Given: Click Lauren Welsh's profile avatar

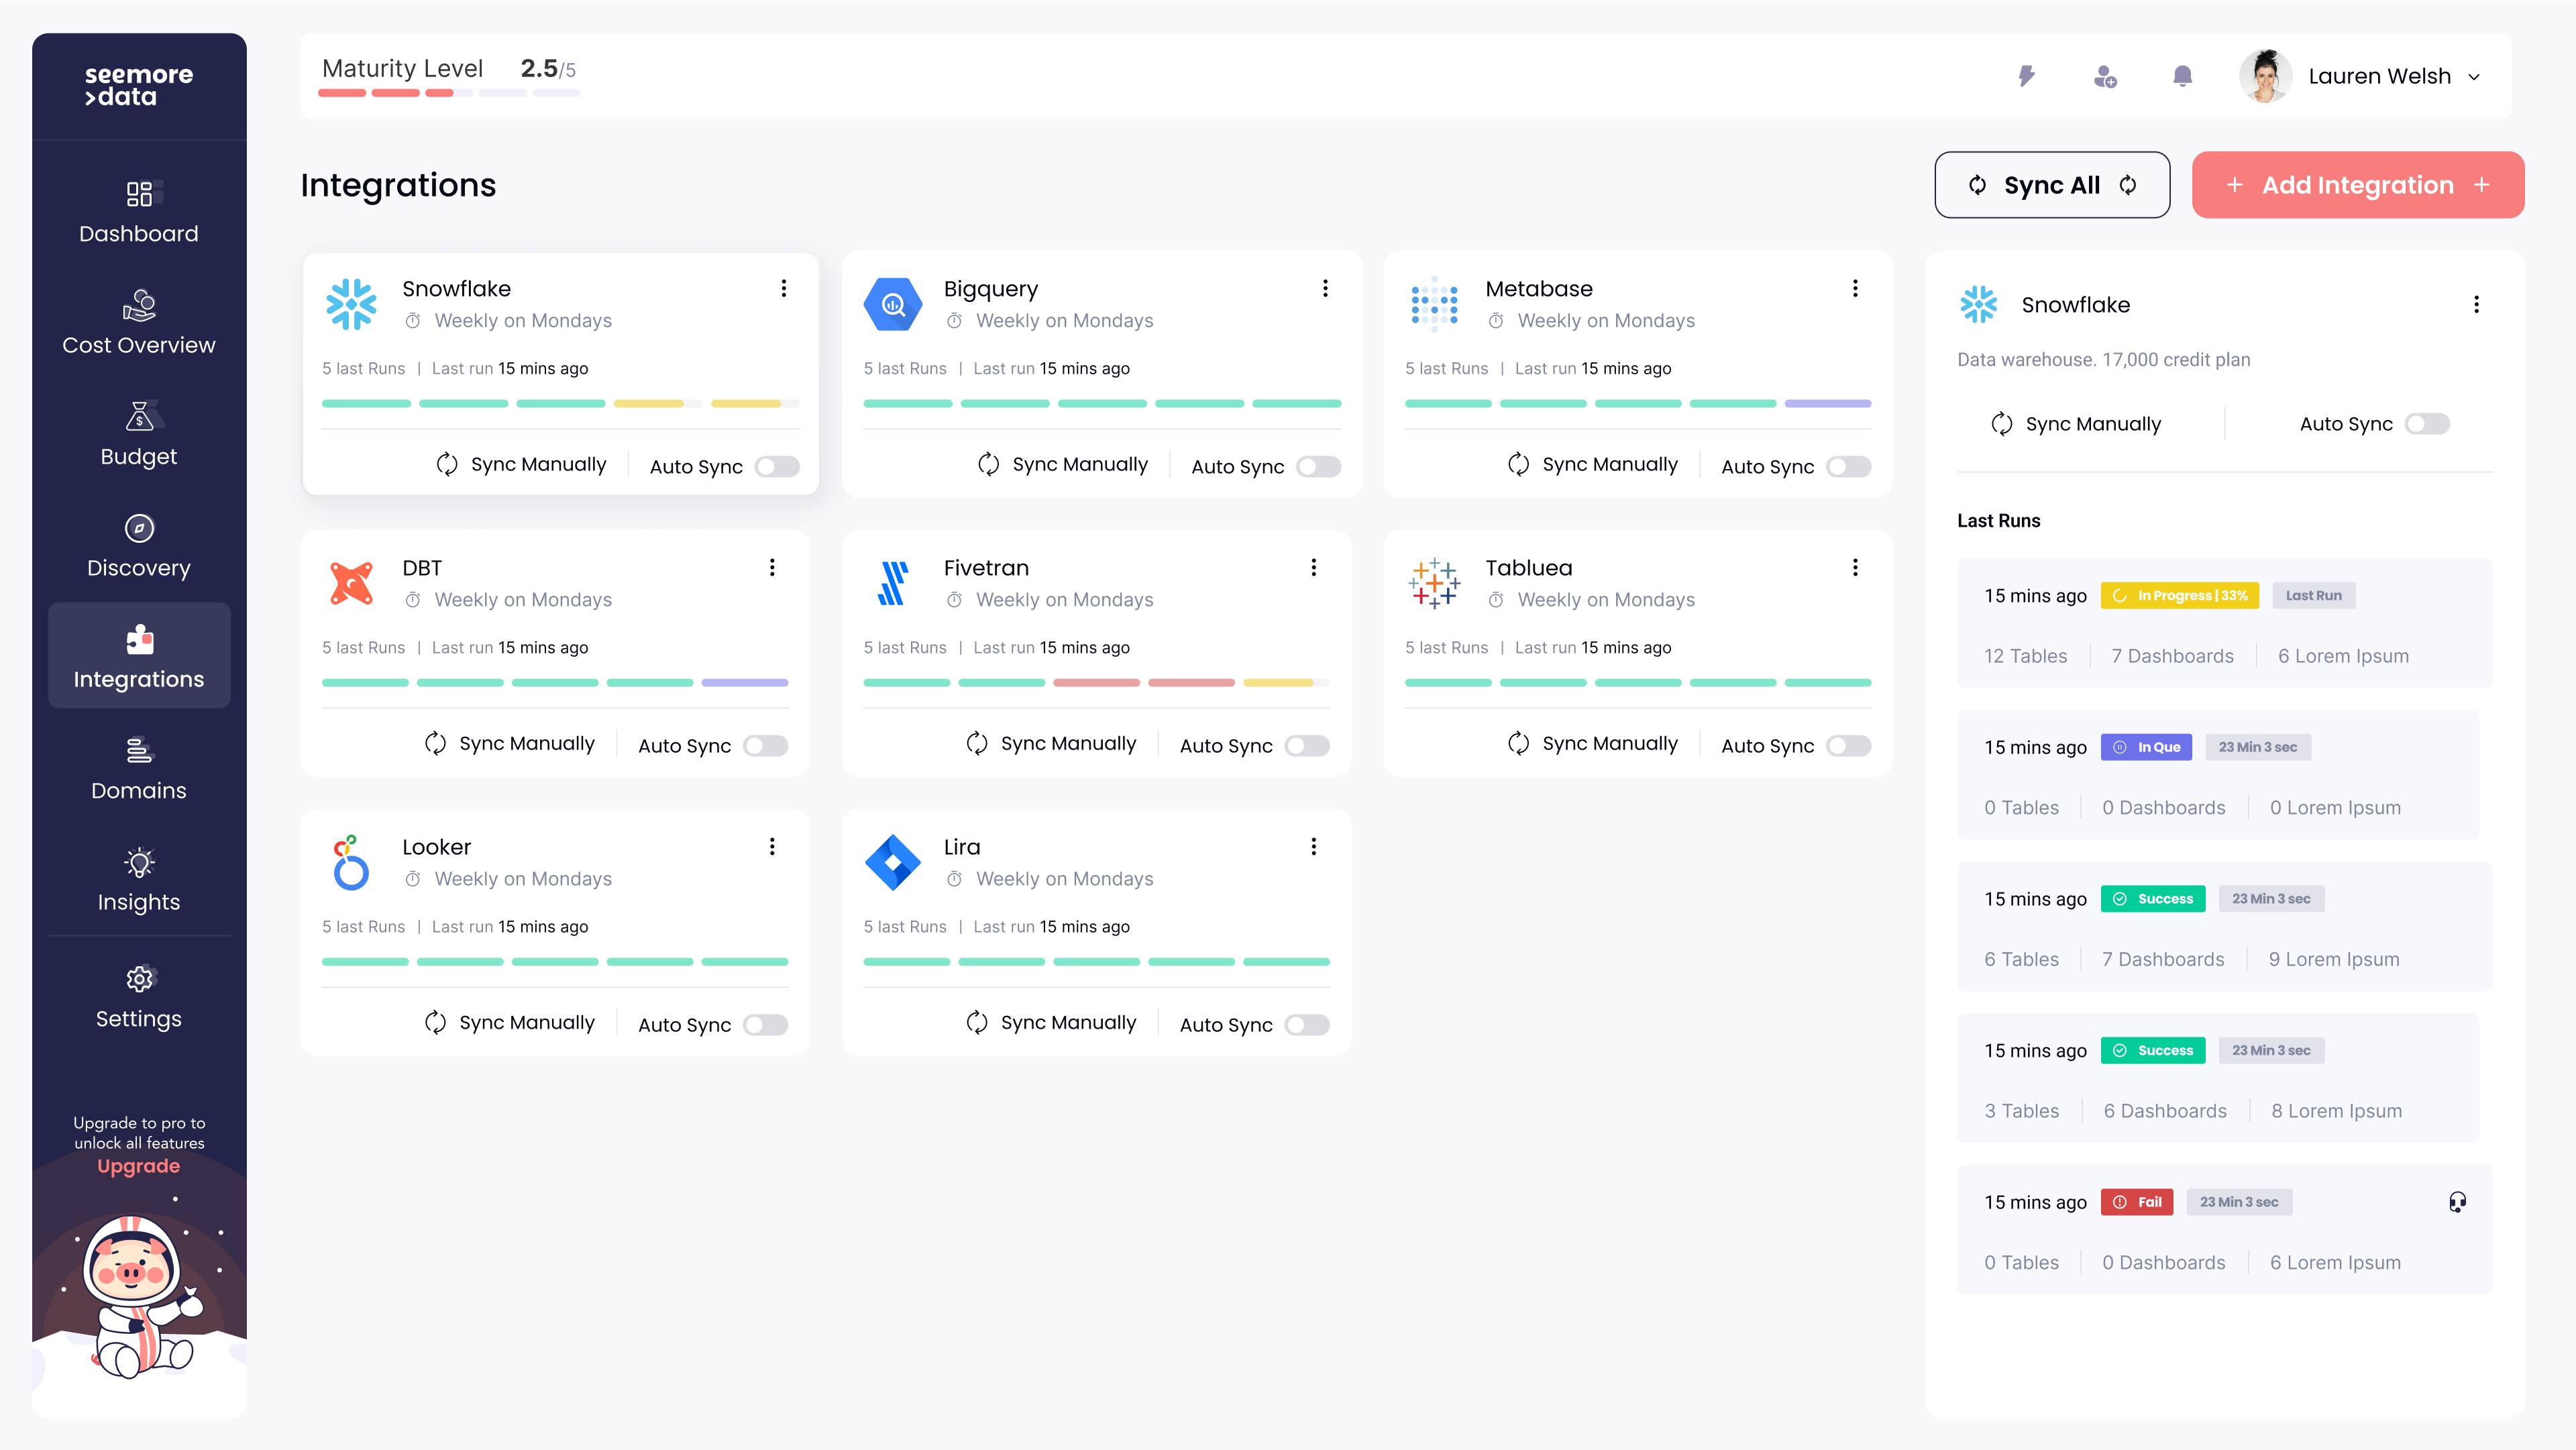Looking at the screenshot, I should tap(2265, 76).
